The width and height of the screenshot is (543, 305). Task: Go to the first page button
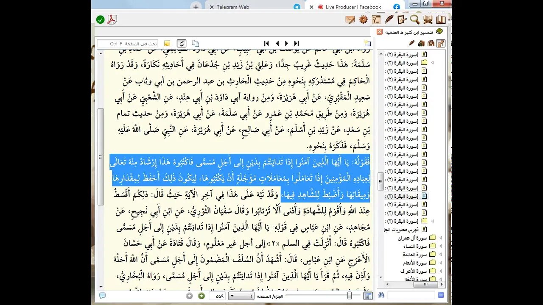click(x=266, y=43)
